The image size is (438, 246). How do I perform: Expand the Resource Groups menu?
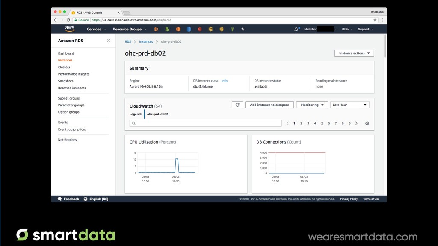(129, 29)
